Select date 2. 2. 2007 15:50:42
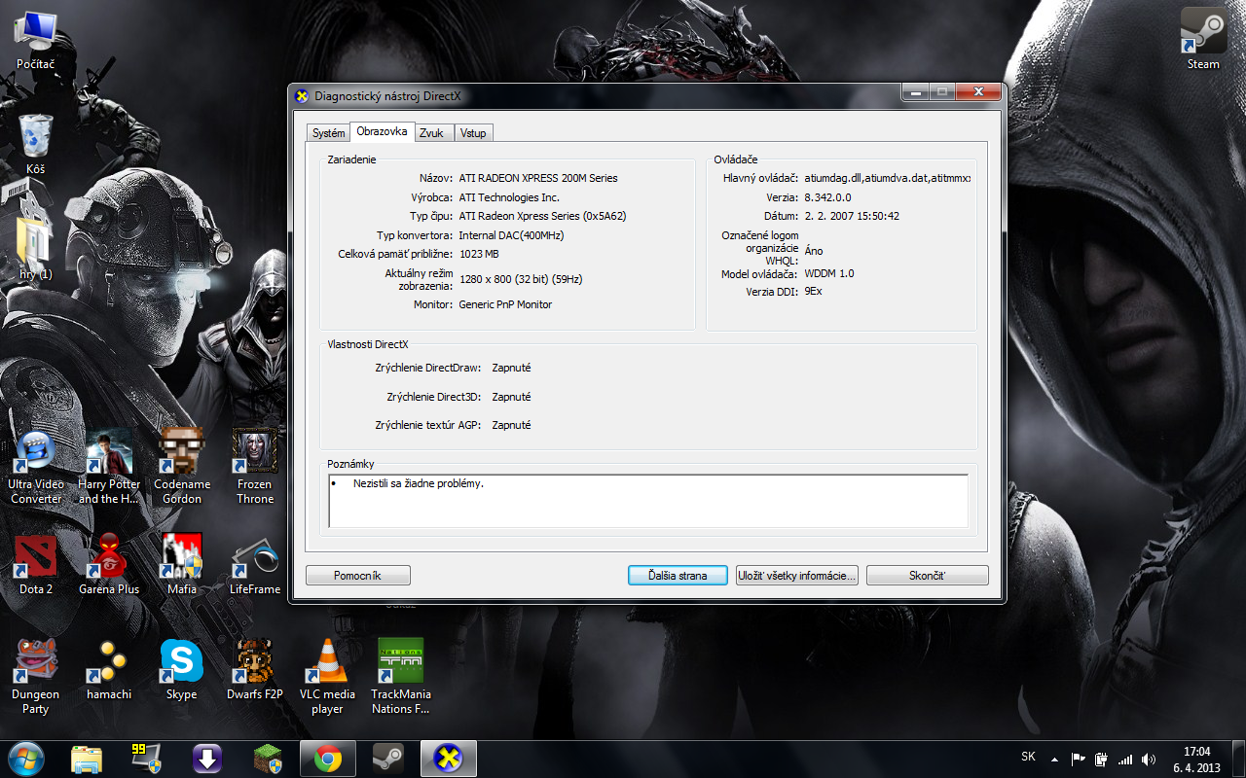Image resolution: width=1246 pixels, height=778 pixels. tap(852, 216)
